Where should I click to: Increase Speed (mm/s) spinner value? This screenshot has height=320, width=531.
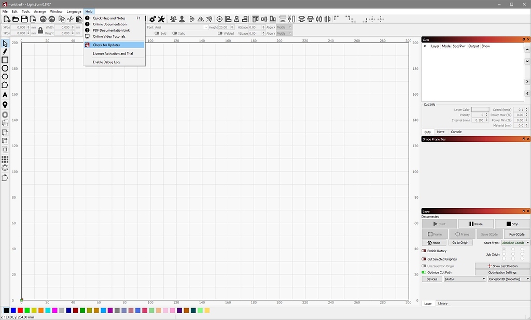[x=526, y=109]
